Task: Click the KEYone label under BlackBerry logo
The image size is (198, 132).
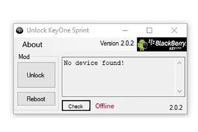Action: point(175,49)
